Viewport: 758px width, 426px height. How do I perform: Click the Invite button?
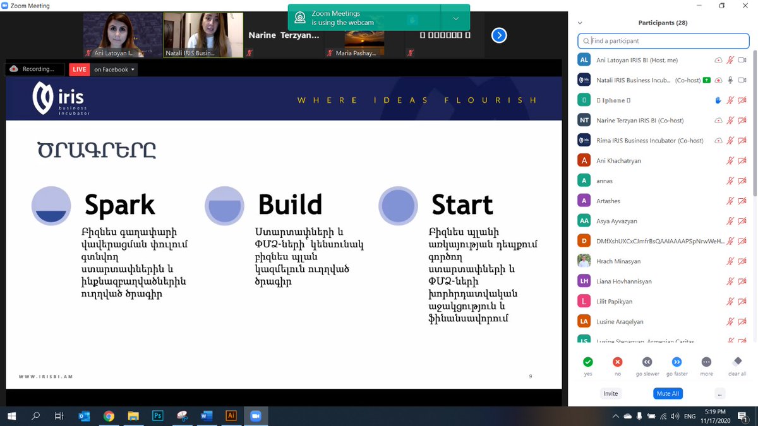coord(610,393)
